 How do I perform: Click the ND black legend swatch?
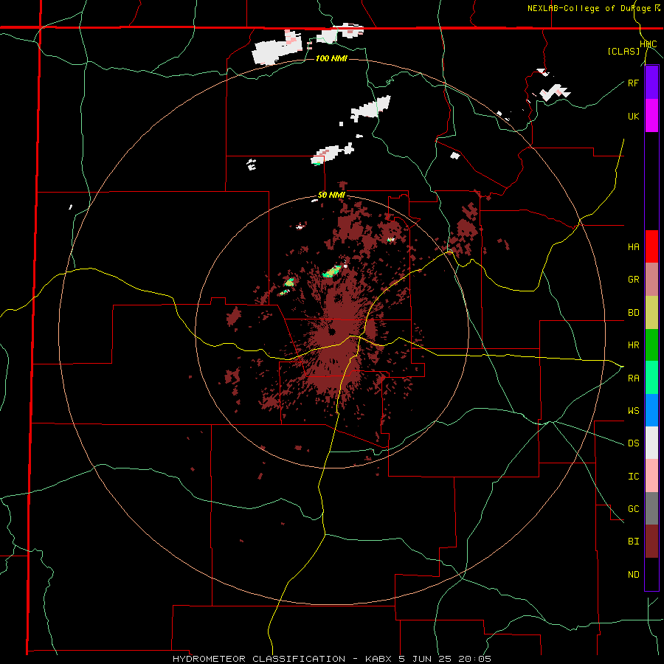click(x=651, y=574)
